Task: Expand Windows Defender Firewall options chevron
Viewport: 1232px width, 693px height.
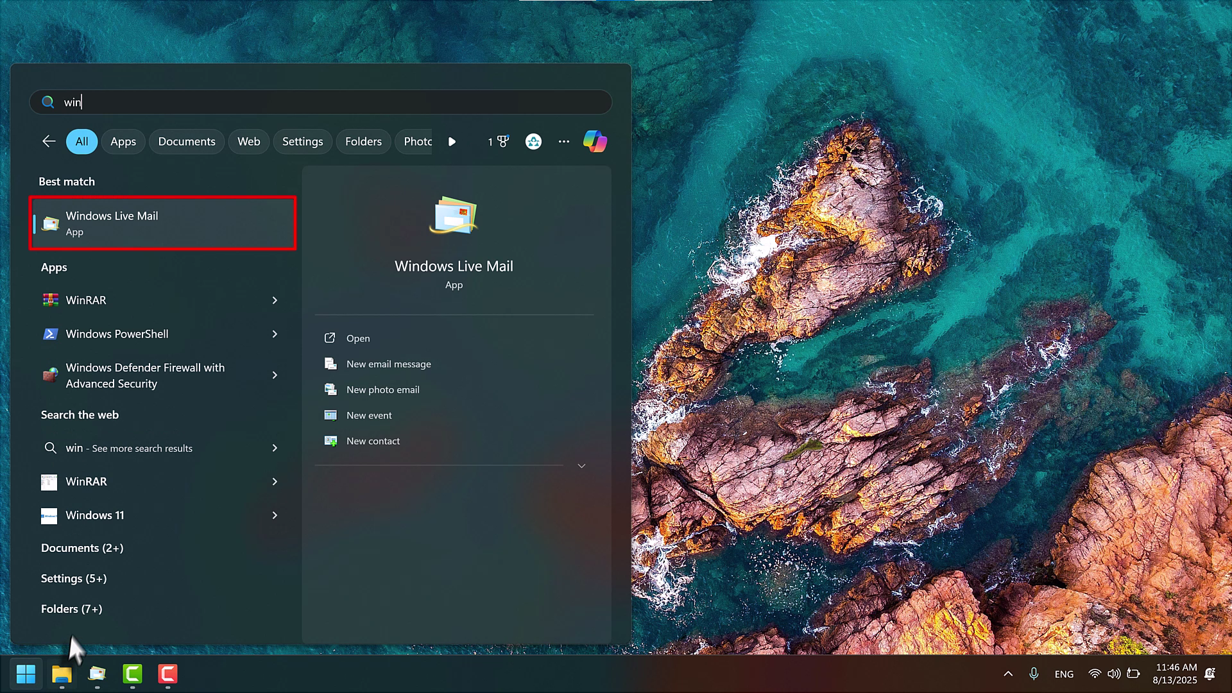Action: click(x=275, y=375)
